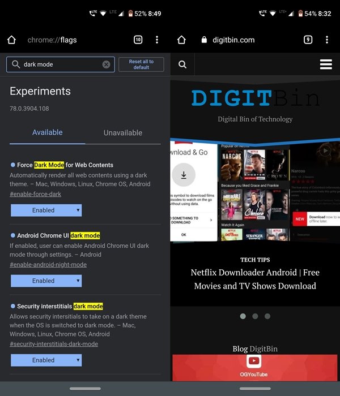
Task: Click the Experiments heading
Action: coord(40,91)
